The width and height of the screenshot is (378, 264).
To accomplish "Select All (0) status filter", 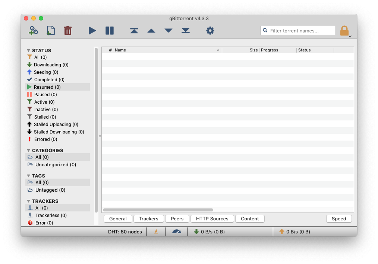I will click(57, 57).
